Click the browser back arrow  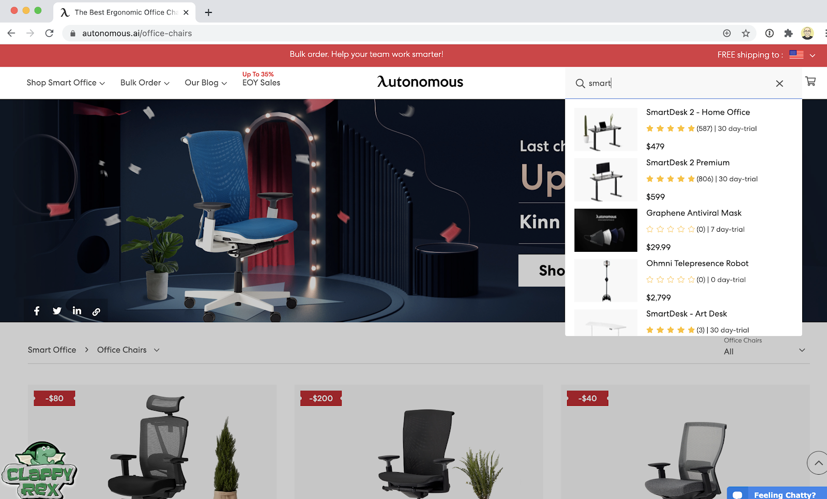pyautogui.click(x=11, y=33)
